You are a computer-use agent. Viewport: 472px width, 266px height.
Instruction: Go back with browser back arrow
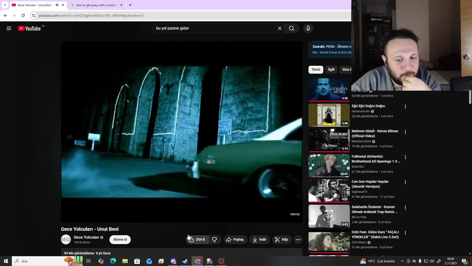(5, 16)
